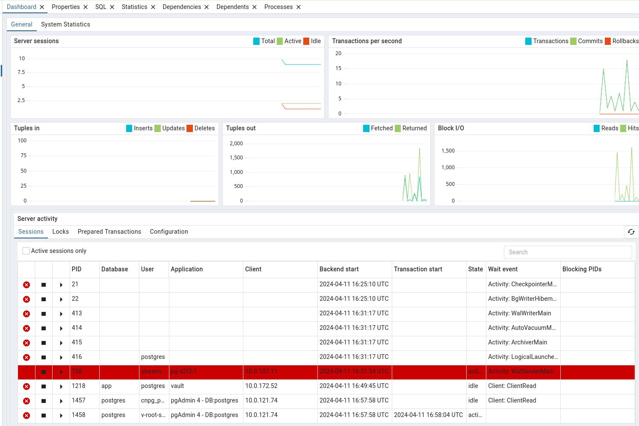Image resolution: width=639 pixels, height=426 pixels.
Task: Terminate the session with PID 22
Action: [44, 299]
